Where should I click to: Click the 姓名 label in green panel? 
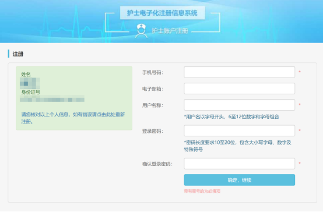26,75
